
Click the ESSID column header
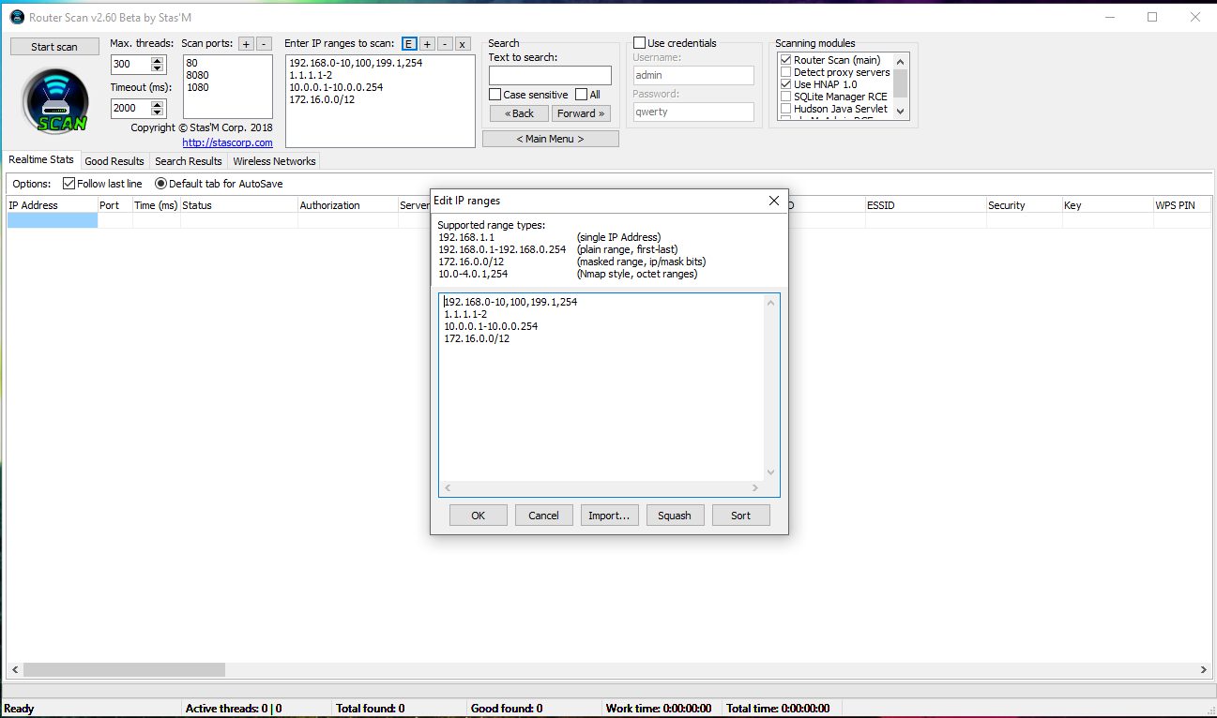pos(925,205)
